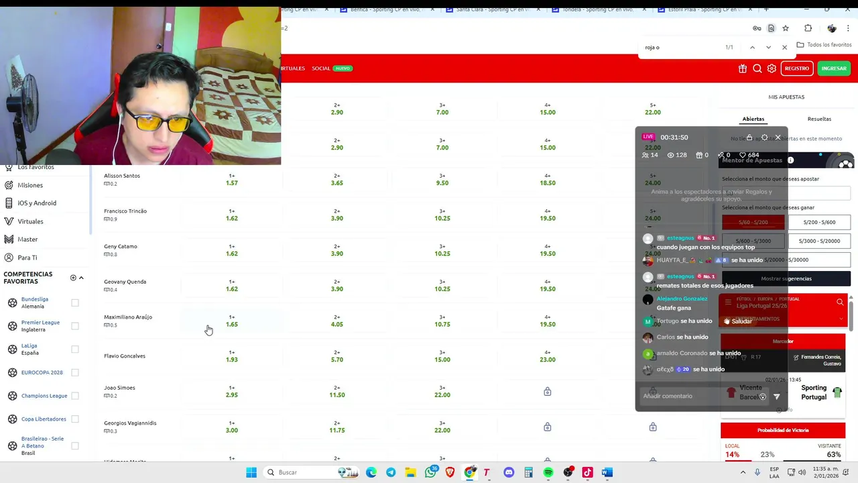This screenshot has height=483, width=858.
Task: Open iOS y Android sidebar link
Action: 37,203
